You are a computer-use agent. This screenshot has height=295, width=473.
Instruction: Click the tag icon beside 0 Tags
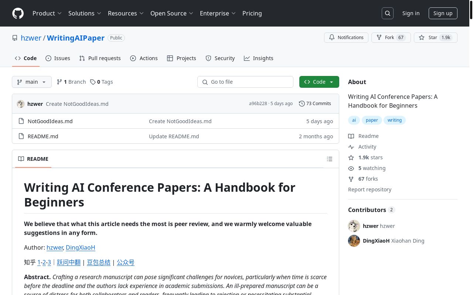[93, 82]
